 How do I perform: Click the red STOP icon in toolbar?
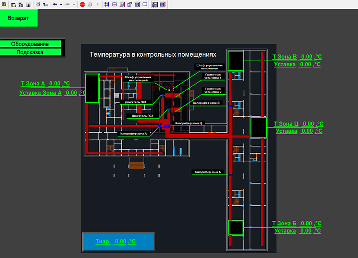click(82, 4)
